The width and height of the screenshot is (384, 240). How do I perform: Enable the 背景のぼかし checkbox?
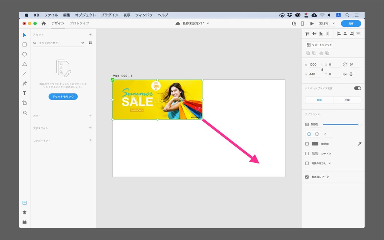click(307, 163)
